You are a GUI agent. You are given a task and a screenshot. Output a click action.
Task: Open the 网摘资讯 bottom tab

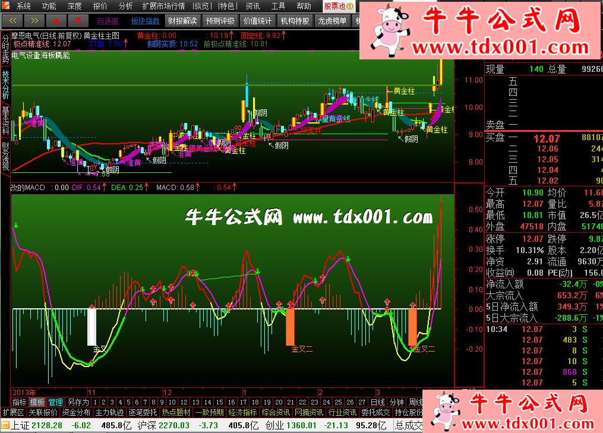click(309, 412)
